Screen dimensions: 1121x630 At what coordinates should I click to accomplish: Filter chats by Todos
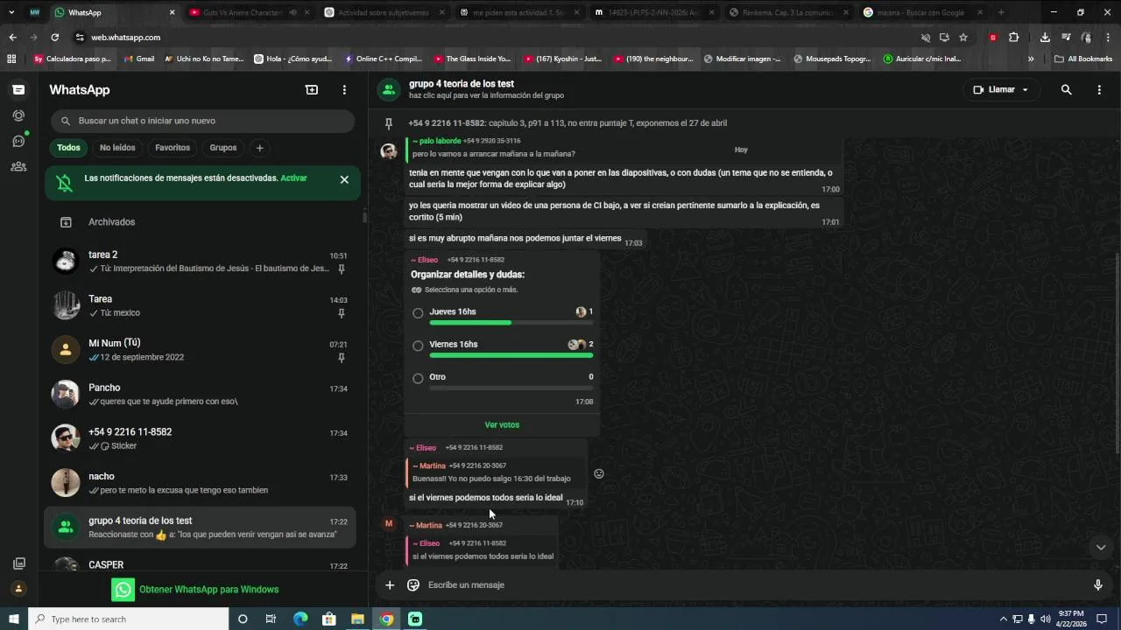(68, 148)
